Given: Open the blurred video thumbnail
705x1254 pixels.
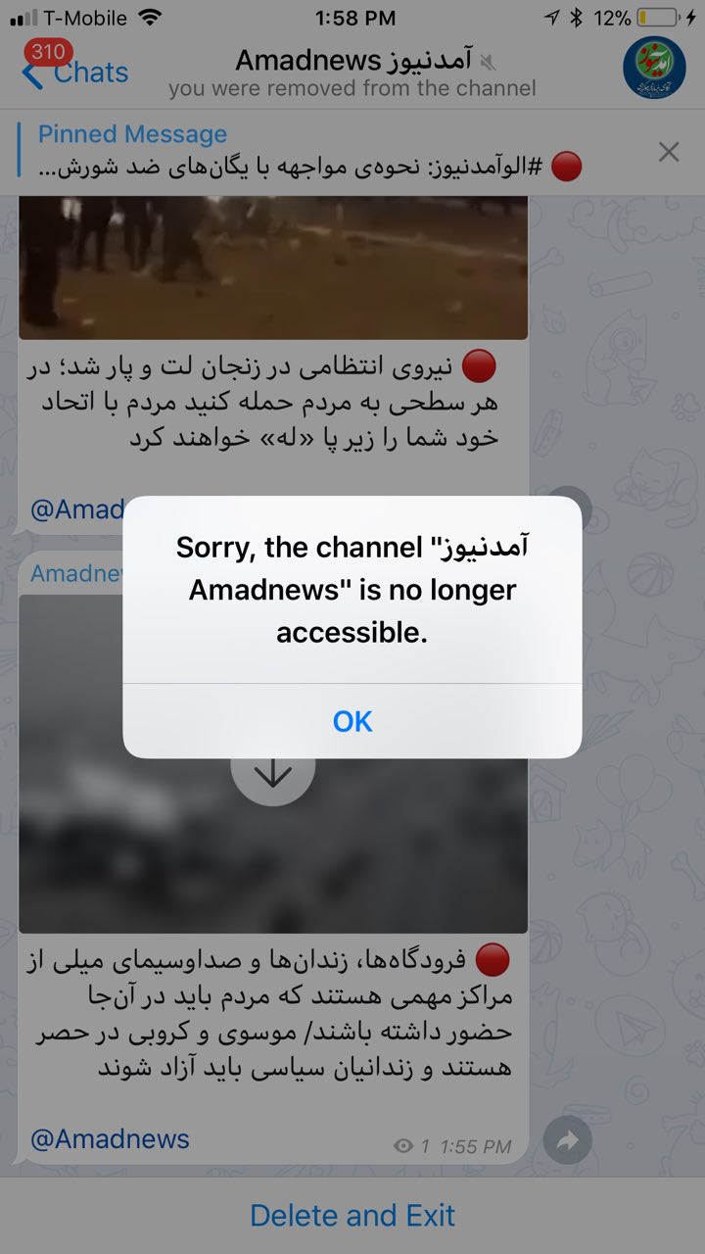Looking at the screenshot, I should click(x=273, y=764).
